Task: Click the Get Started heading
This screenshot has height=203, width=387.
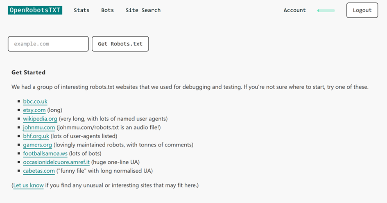Action: point(28,72)
